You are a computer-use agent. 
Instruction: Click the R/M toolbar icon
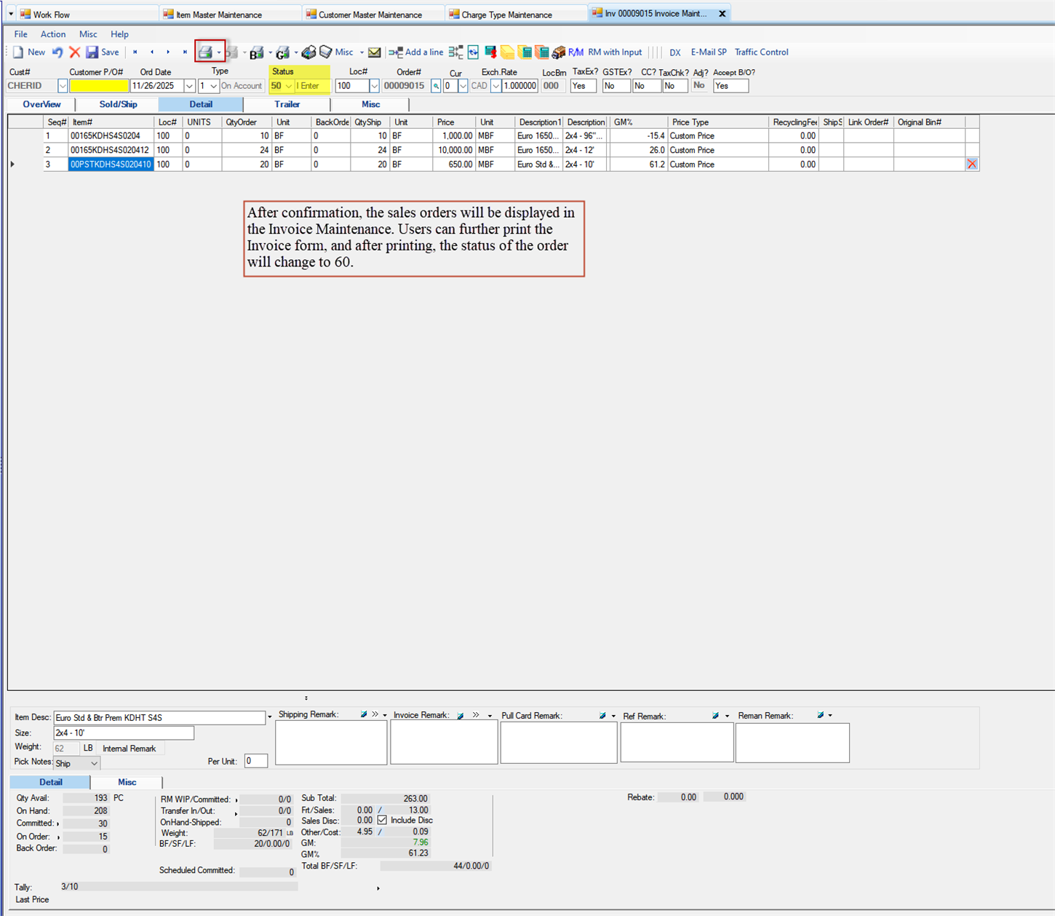[576, 52]
